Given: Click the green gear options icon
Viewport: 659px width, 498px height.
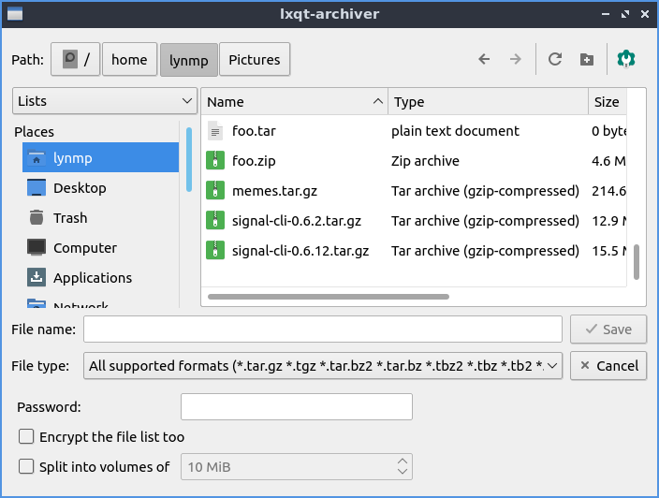Looking at the screenshot, I should (x=626, y=59).
